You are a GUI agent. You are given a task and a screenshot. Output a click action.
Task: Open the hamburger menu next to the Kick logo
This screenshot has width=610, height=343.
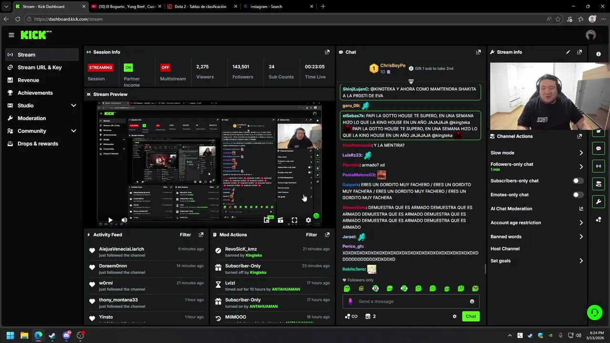11,35
